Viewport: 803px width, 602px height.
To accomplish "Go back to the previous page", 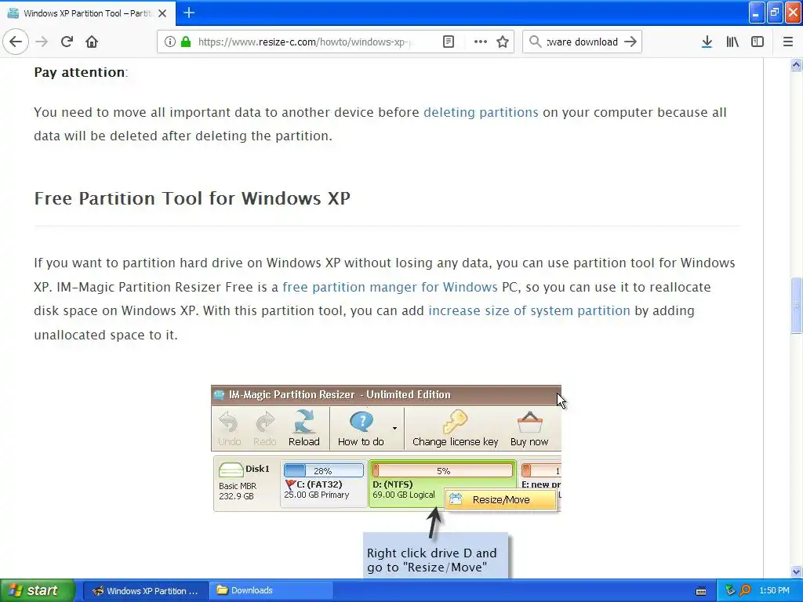I will 16,42.
